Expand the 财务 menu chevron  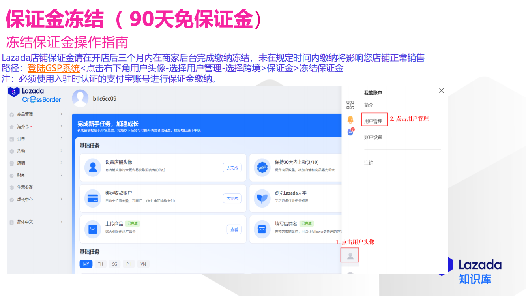point(61,175)
